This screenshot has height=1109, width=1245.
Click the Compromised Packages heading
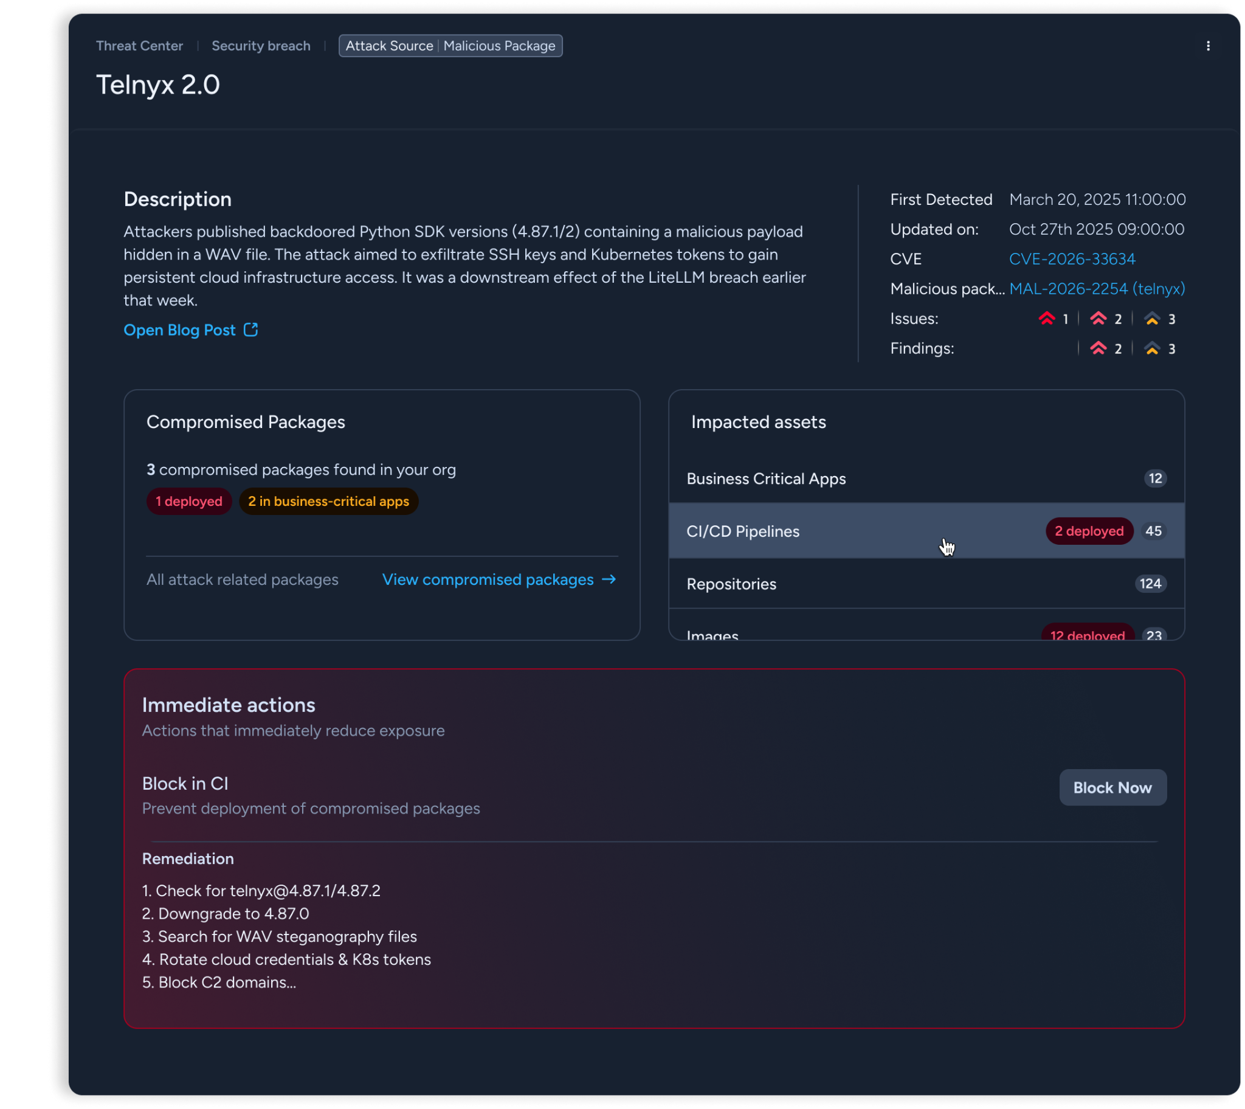coord(246,422)
